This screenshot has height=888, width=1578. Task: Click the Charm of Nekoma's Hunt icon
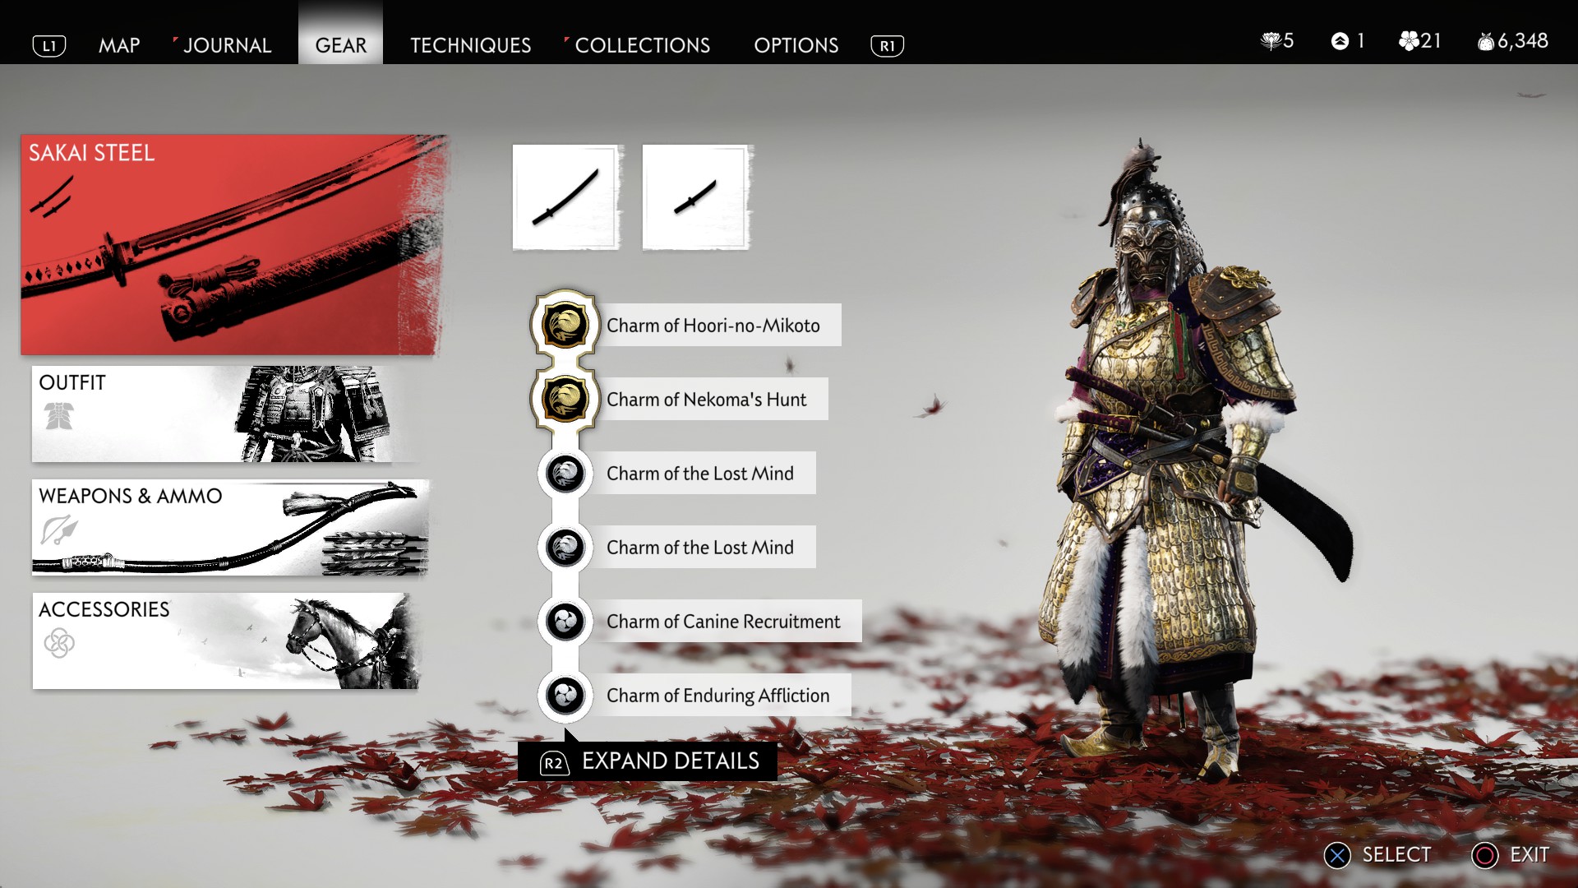pyautogui.click(x=565, y=400)
